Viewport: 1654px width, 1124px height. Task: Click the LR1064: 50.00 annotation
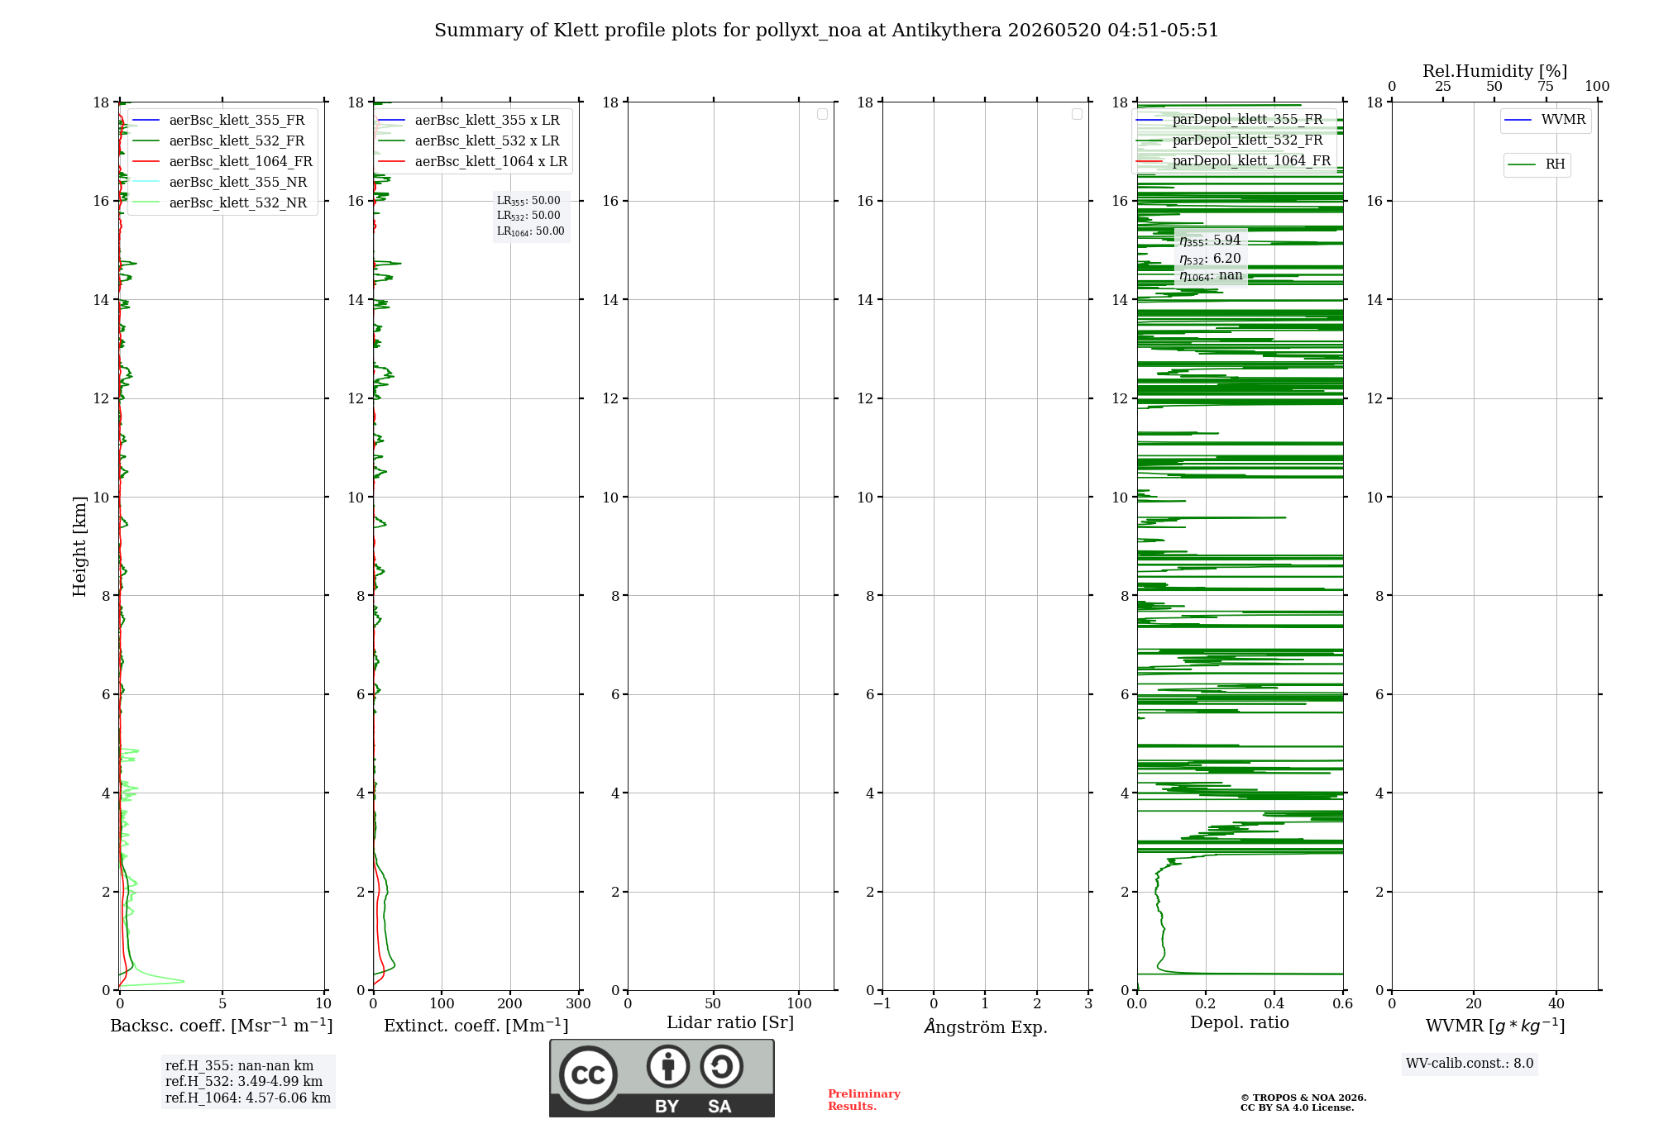click(531, 231)
